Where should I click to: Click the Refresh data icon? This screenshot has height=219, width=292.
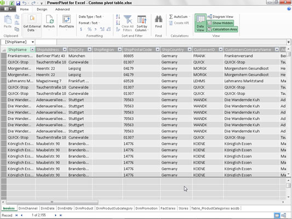point(49,19)
